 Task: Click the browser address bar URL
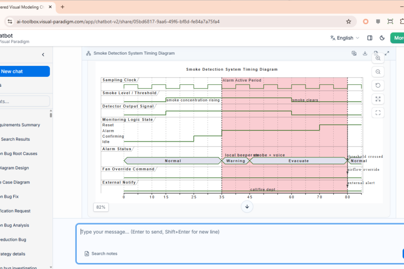(118, 22)
